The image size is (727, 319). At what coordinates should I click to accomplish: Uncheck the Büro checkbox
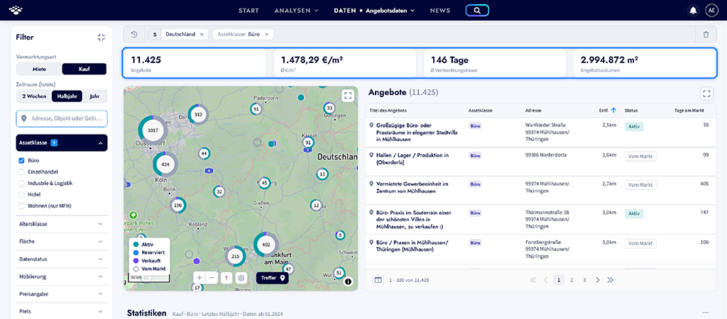(x=21, y=161)
